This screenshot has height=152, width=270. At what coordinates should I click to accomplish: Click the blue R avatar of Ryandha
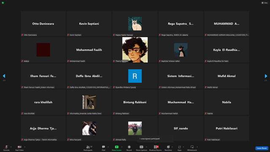135,76
